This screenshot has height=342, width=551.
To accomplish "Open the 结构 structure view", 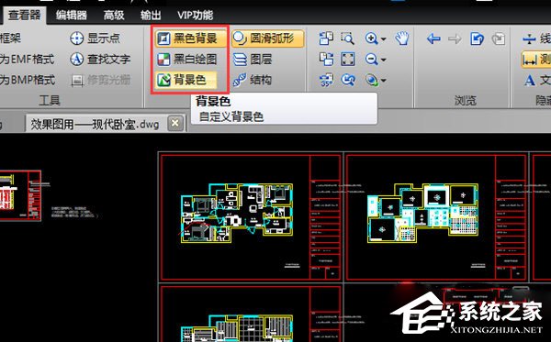I will (x=253, y=80).
